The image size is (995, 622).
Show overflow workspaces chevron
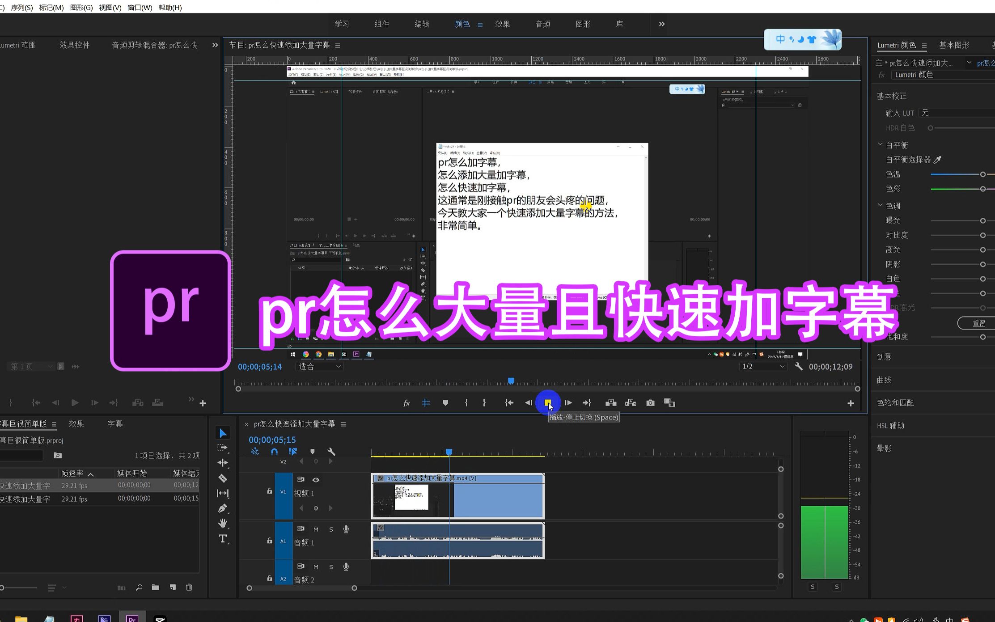pyautogui.click(x=661, y=24)
